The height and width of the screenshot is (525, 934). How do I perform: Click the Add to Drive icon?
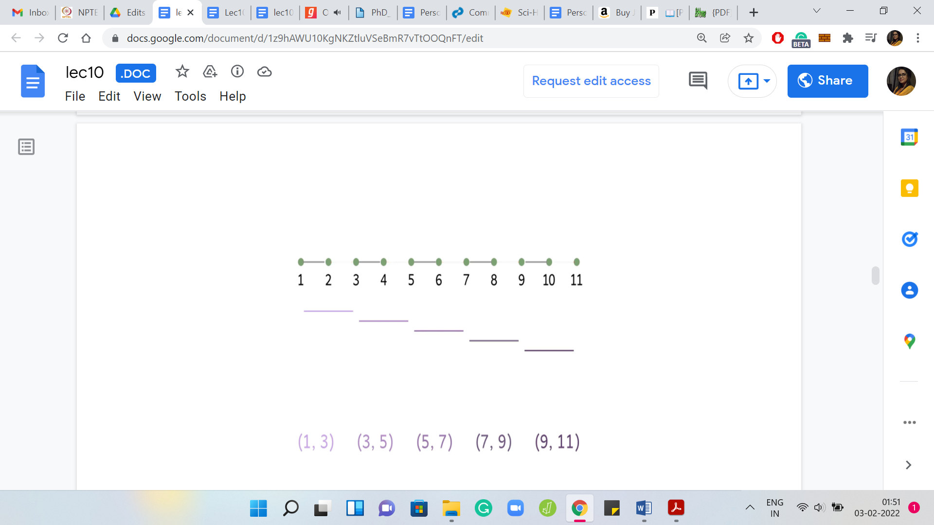tap(210, 72)
